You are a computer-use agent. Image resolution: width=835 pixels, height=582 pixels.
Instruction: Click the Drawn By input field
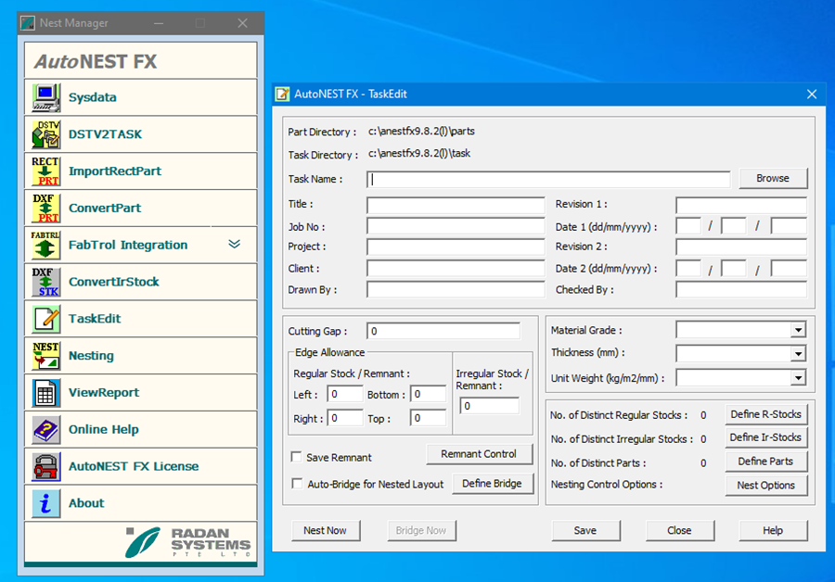(x=456, y=289)
